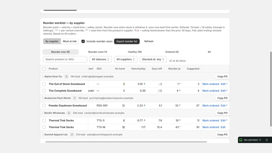Viewport: 272px width, 153px height.
Task: Click the Refresh button
Action: point(149,41)
